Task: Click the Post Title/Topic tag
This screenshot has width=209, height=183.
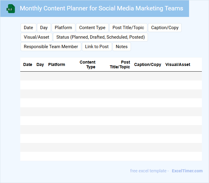Action: coord(128,28)
